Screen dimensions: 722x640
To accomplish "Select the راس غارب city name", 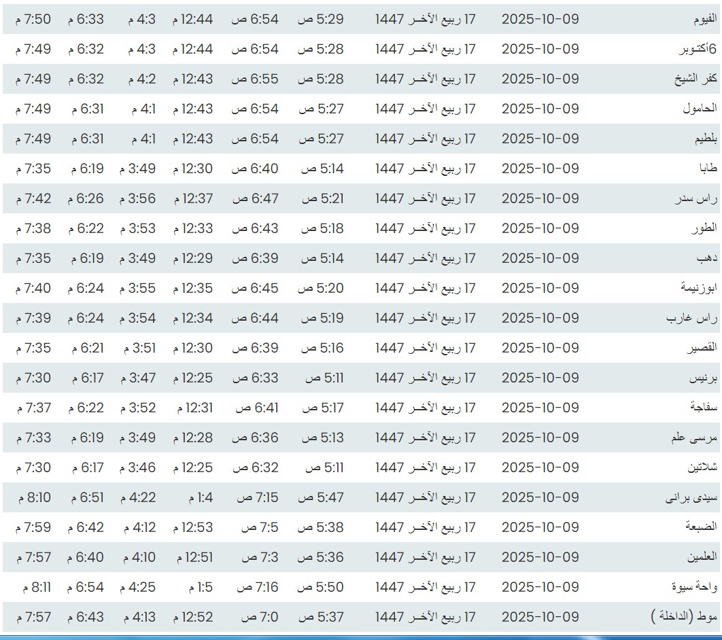I will [x=695, y=319].
